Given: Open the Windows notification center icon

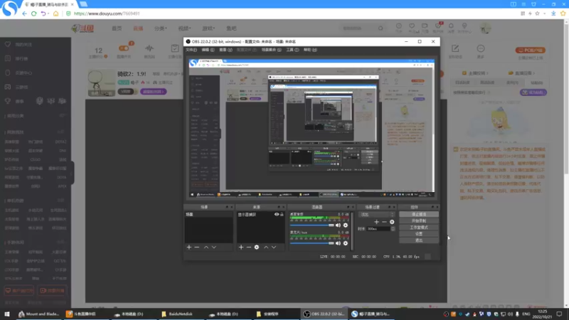Looking at the screenshot, I should pos(559,314).
